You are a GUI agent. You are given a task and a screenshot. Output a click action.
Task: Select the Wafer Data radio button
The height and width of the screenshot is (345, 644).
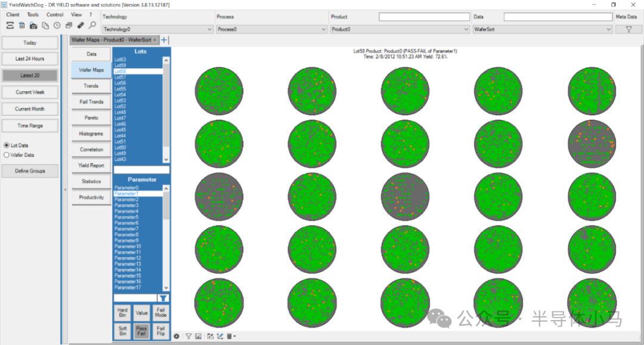point(7,155)
